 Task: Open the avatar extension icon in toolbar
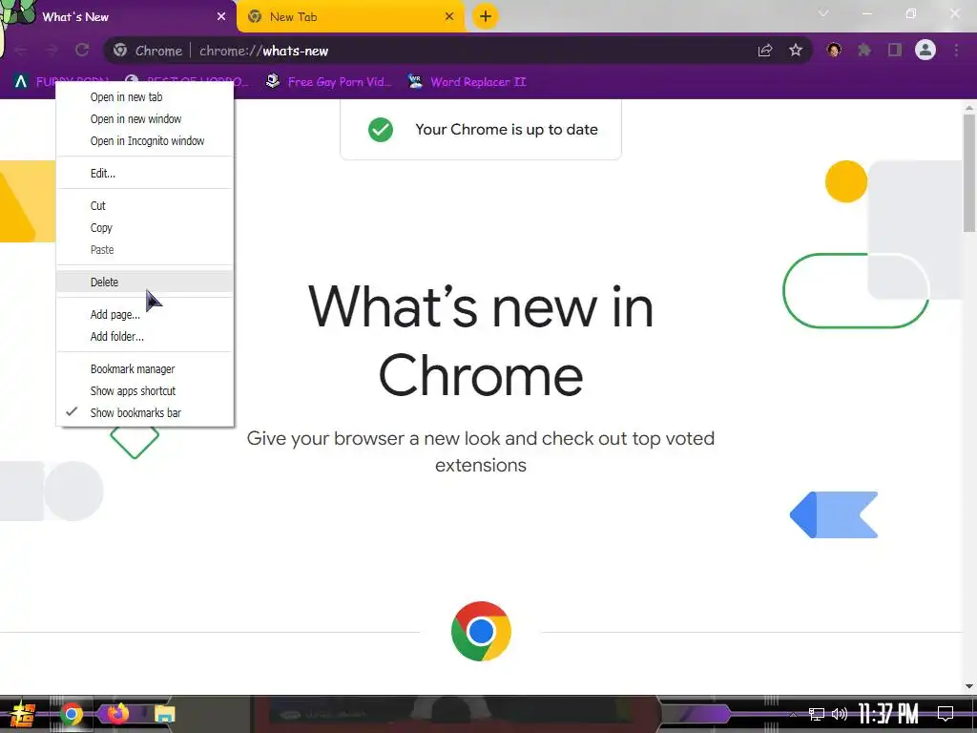834,50
